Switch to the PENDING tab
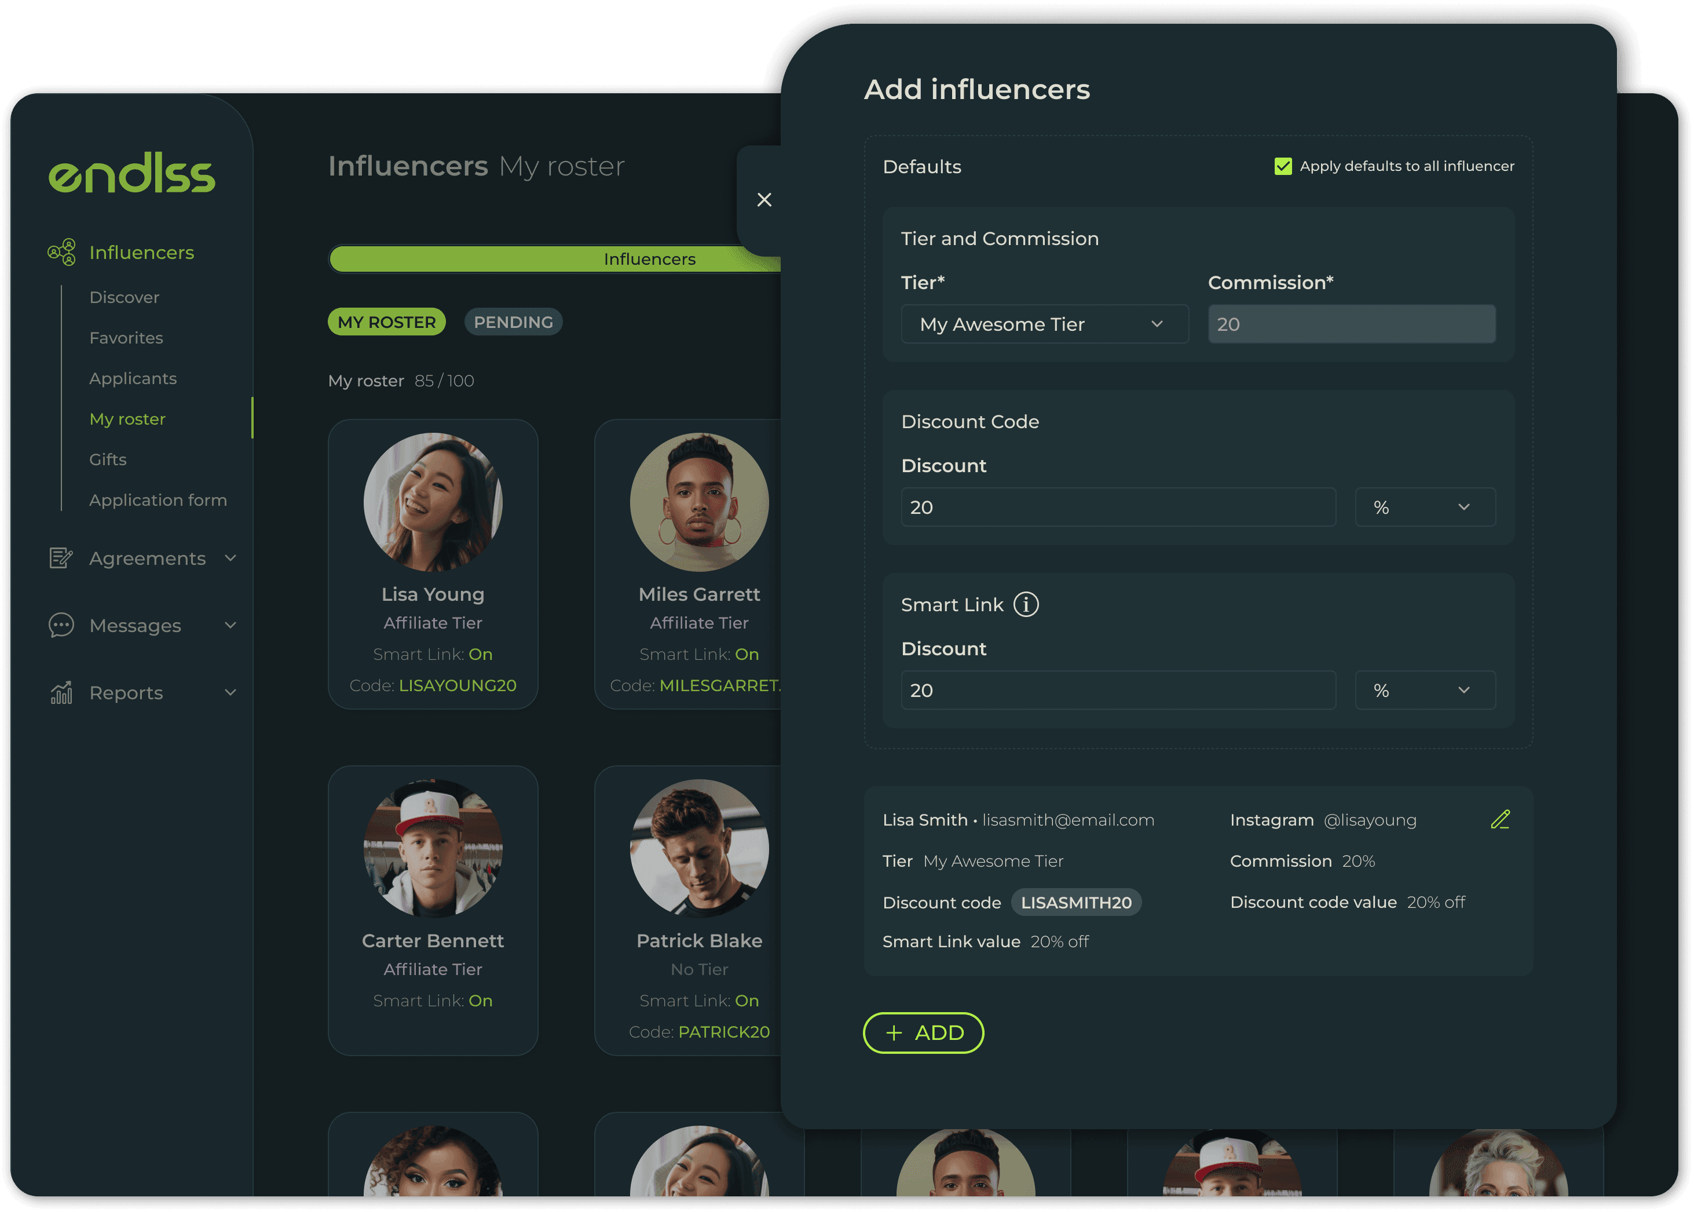Image resolution: width=1694 pixels, height=1212 pixels. pos(513,322)
